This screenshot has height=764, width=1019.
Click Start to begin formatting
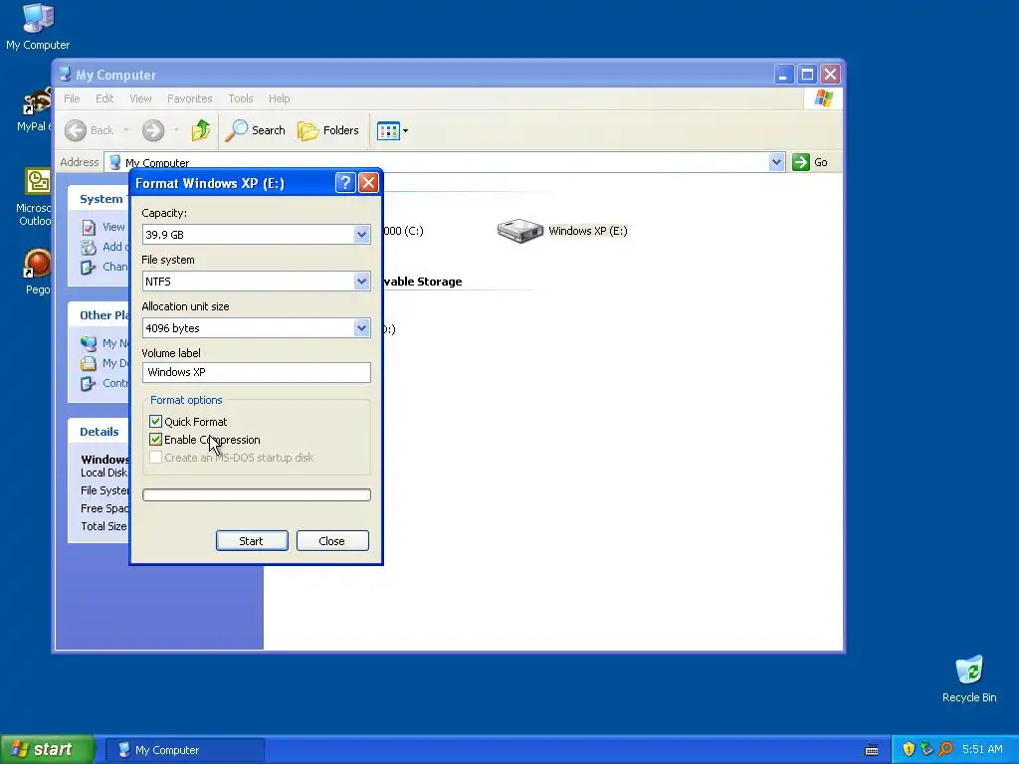pos(252,541)
